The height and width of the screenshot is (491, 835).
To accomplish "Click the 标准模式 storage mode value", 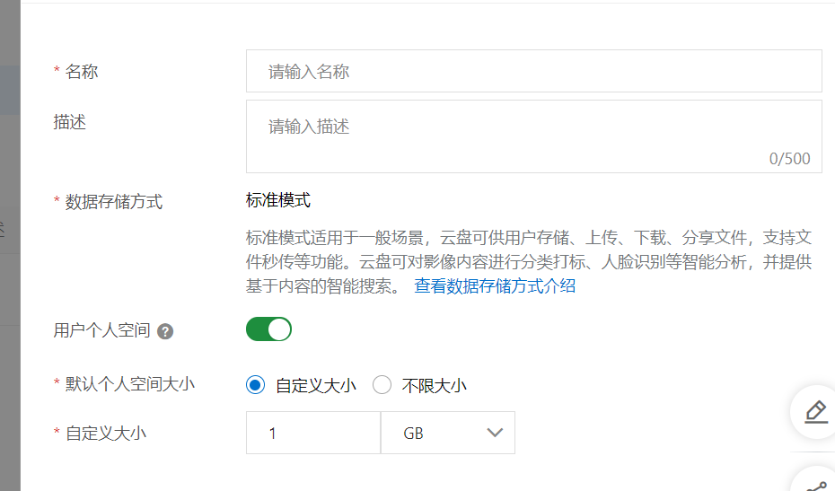I will point(278,200).
